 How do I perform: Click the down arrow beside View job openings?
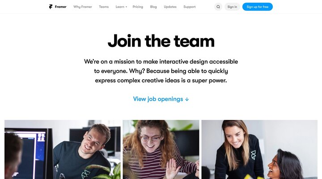click(x=187, y=99)
